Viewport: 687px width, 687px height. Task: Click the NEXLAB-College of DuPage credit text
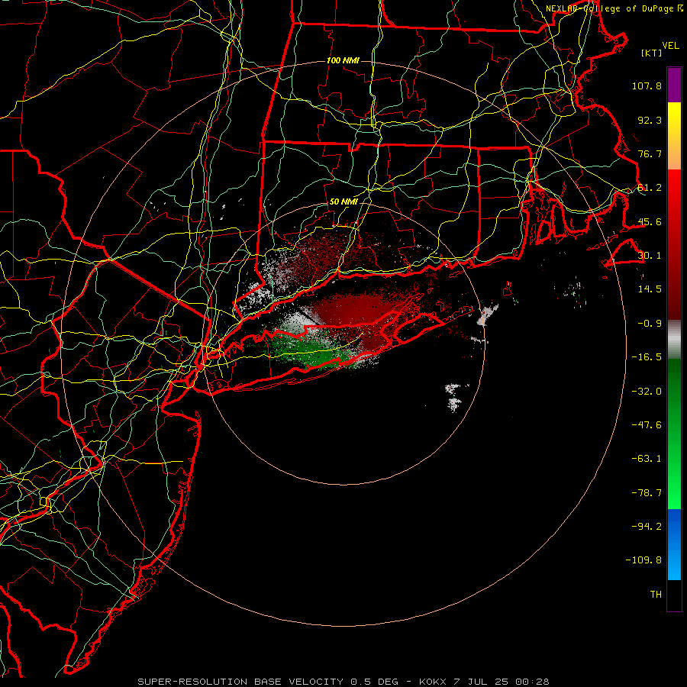pos(611,8)
